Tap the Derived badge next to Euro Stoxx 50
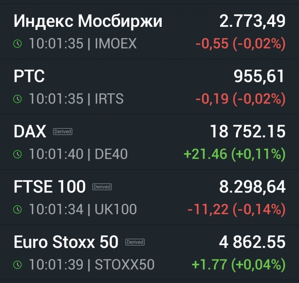This screenshot has width=299, height=283. point(135,242)
